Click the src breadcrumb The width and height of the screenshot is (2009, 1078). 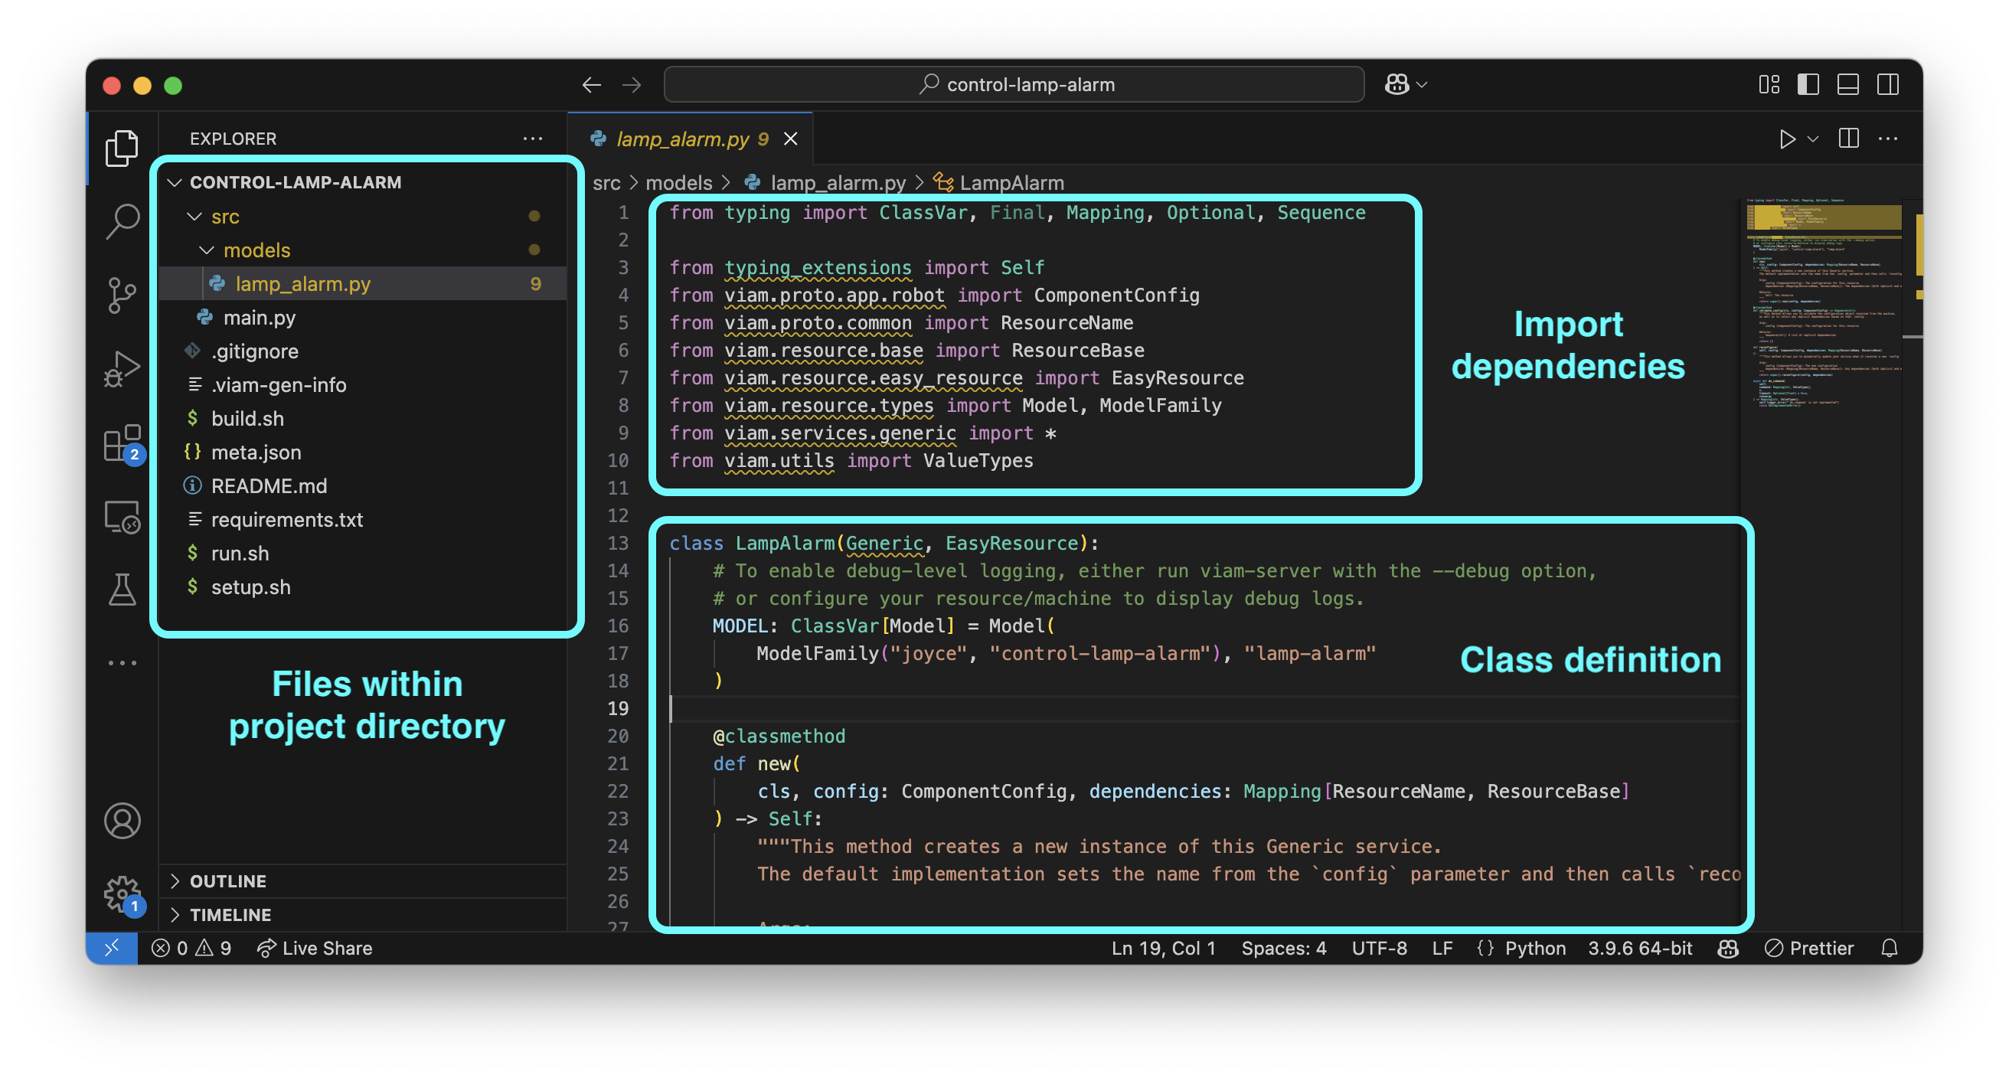(x=606, y=182)
